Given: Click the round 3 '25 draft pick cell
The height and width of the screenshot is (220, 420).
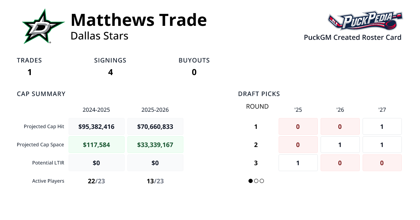Looking at the screenshot, I should (298, 163).
